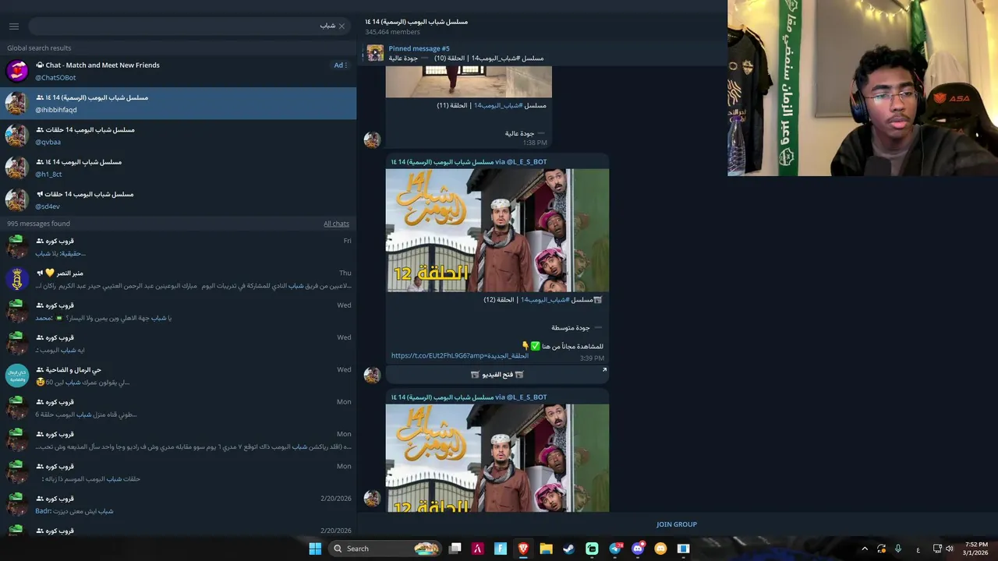Open Pinned message #5
This screenshot has height=561, width=998.
click(x=542, y=53)
